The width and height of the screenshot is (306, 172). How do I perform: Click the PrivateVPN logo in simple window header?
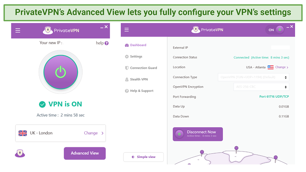click(61, 30)
